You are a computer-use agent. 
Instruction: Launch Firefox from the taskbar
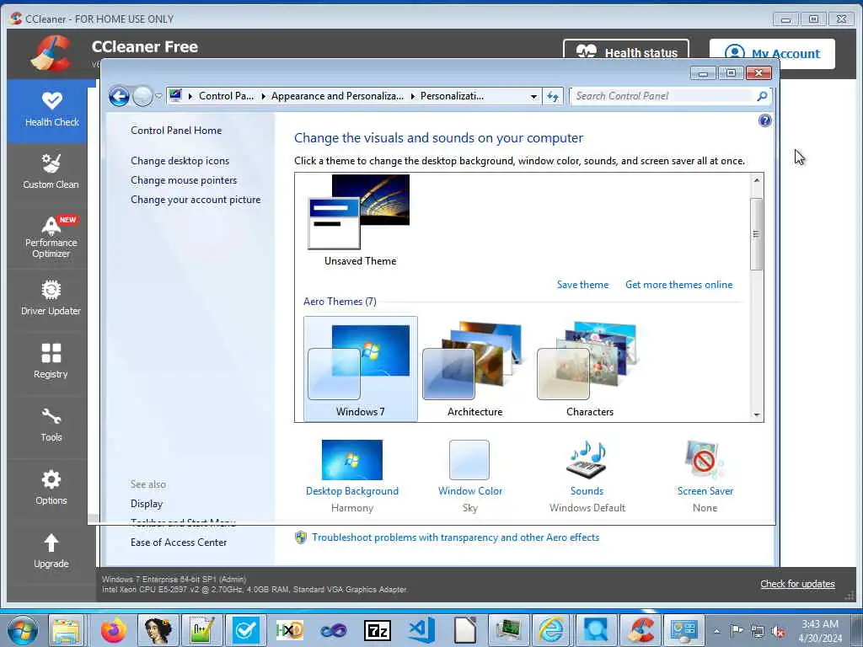click(x=113, y=630)
